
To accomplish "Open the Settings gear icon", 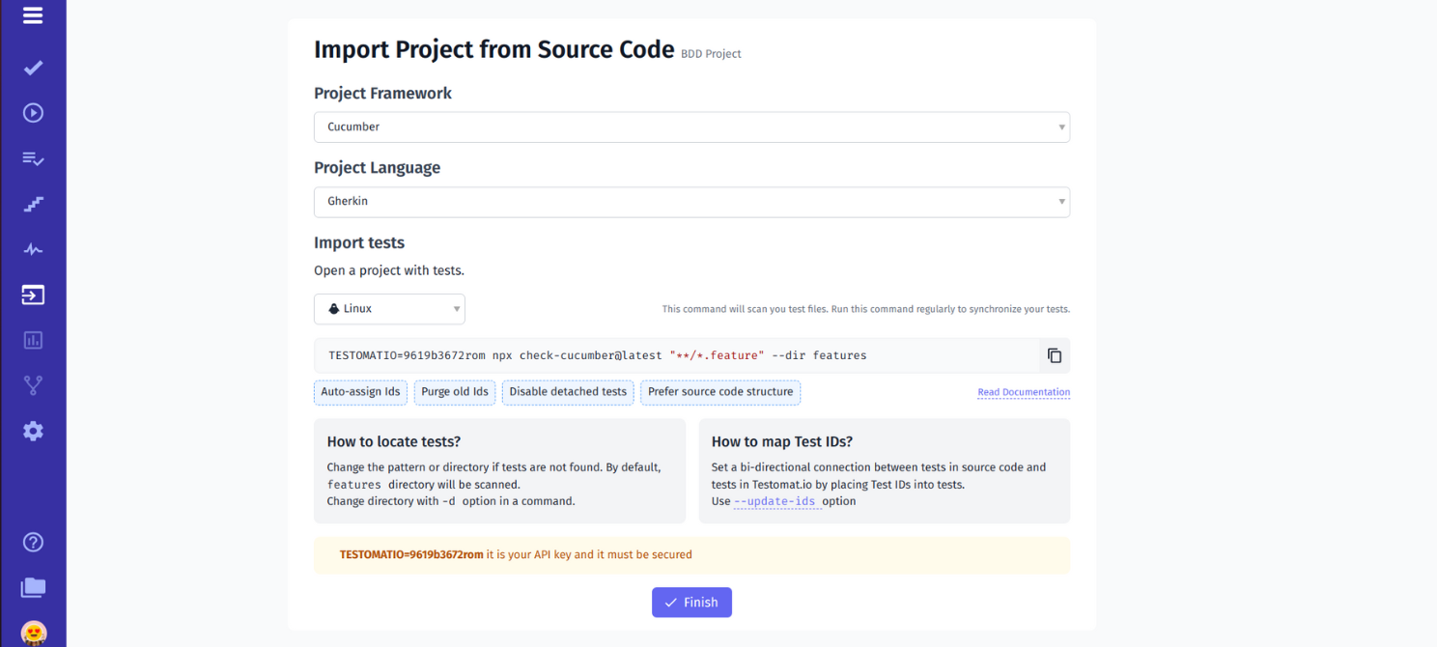I will point(32,431).
